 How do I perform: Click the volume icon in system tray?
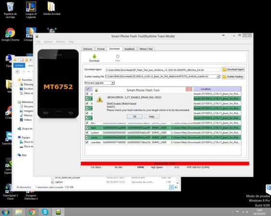tap(247, 212)
